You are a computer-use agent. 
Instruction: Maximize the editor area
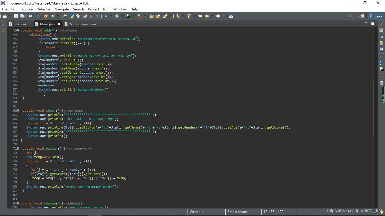372,23
